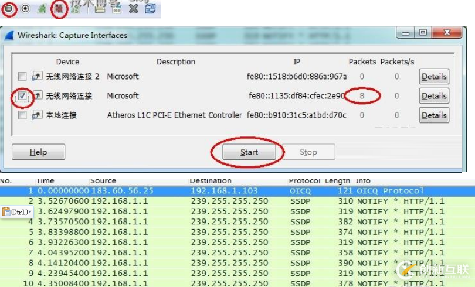Reload capture file with blue arrows icon
Image resolution: width=475 pixels, height=287 pixels.
(x=150, y=8)
